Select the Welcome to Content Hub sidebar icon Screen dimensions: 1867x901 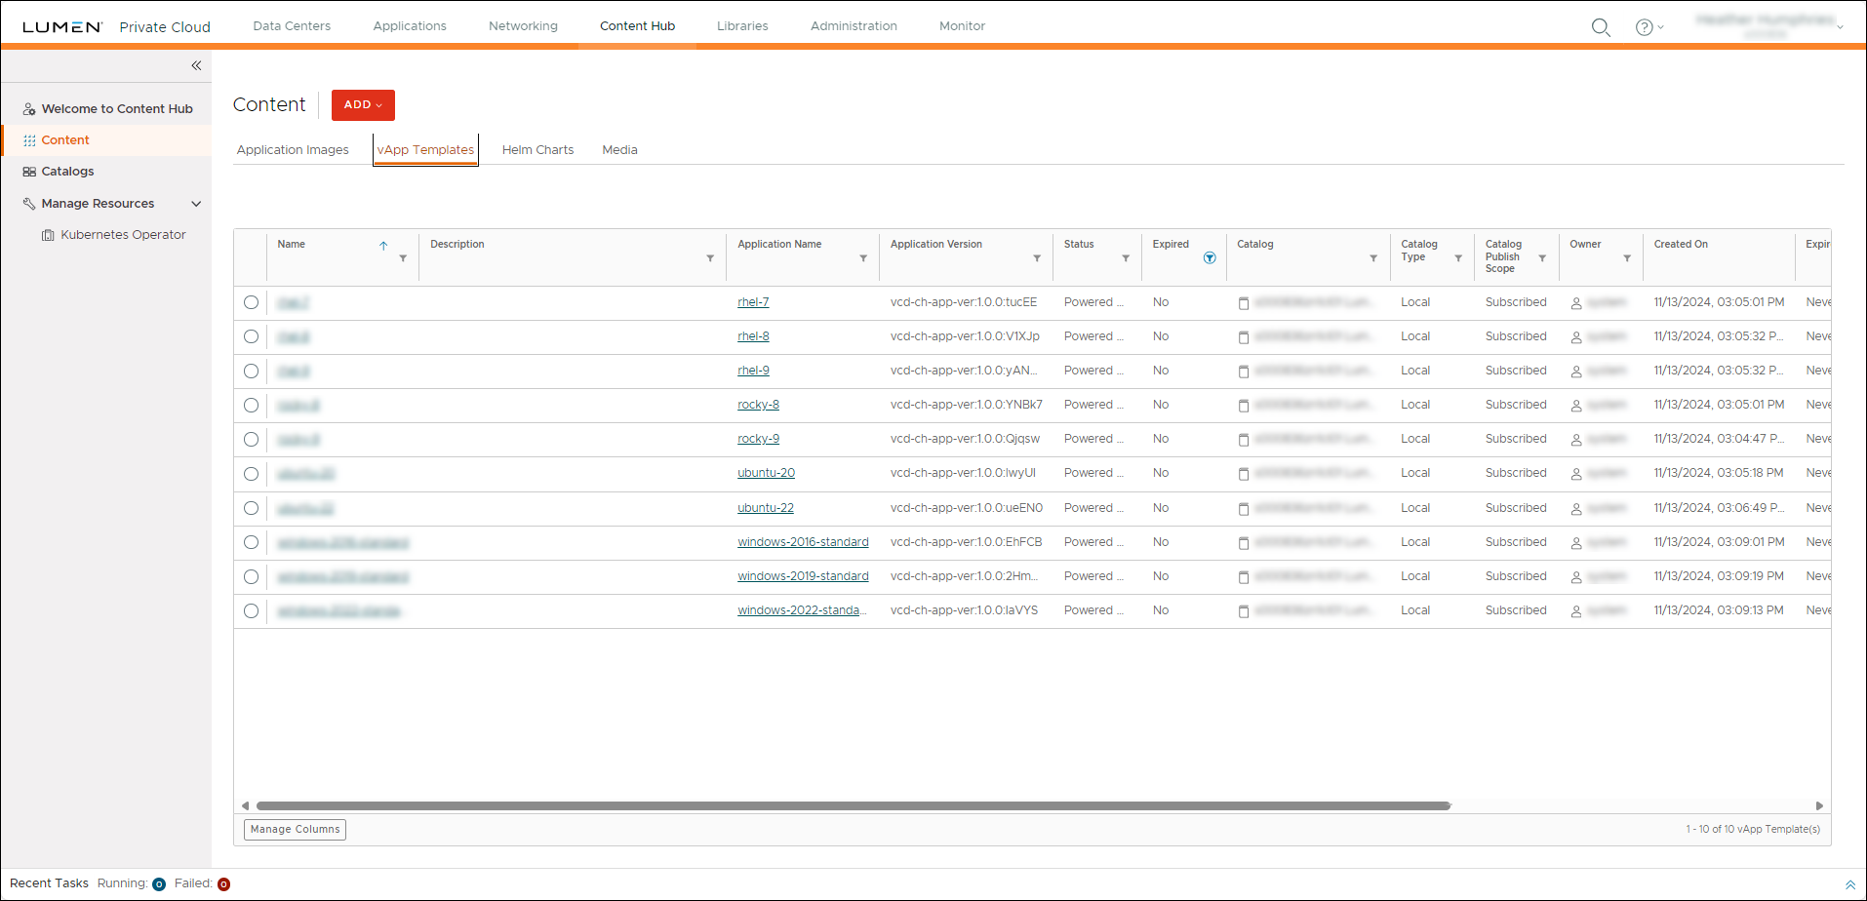tap(29, 108)
